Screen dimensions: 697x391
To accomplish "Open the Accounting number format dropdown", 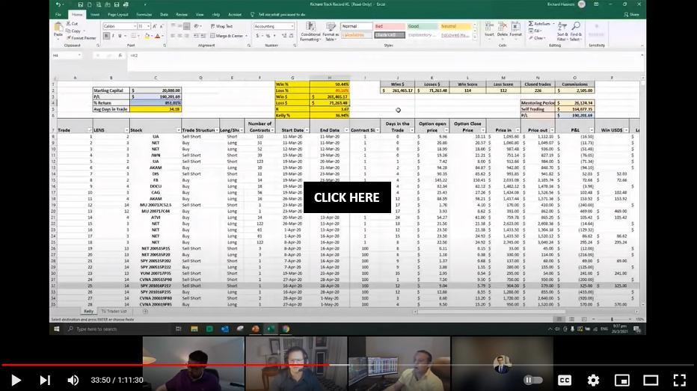I will [292, 26].
